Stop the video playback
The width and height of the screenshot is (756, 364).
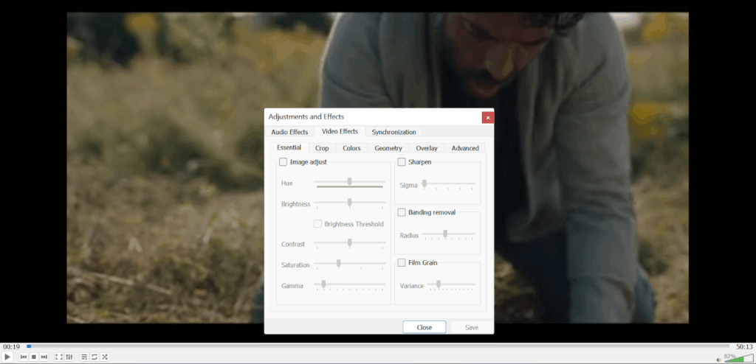click(34, 357)
